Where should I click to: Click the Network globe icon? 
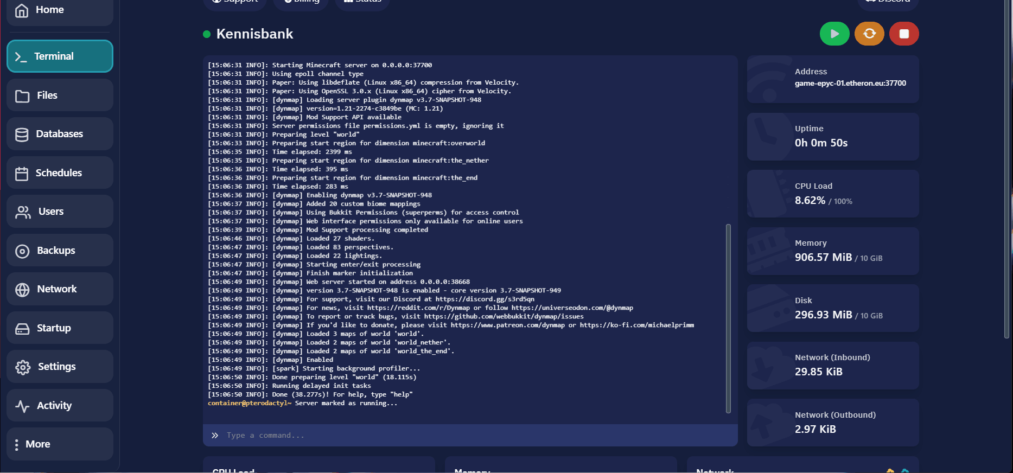(22, 290)
